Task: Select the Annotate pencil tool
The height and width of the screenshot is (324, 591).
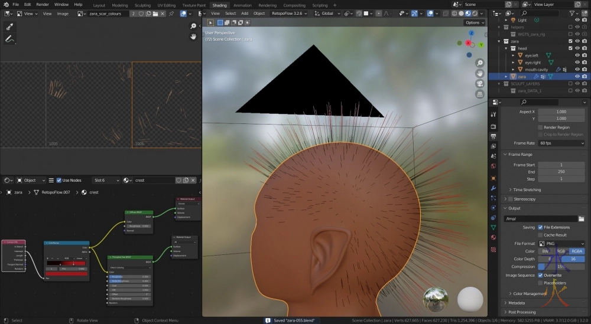Action: coord(9,39)
